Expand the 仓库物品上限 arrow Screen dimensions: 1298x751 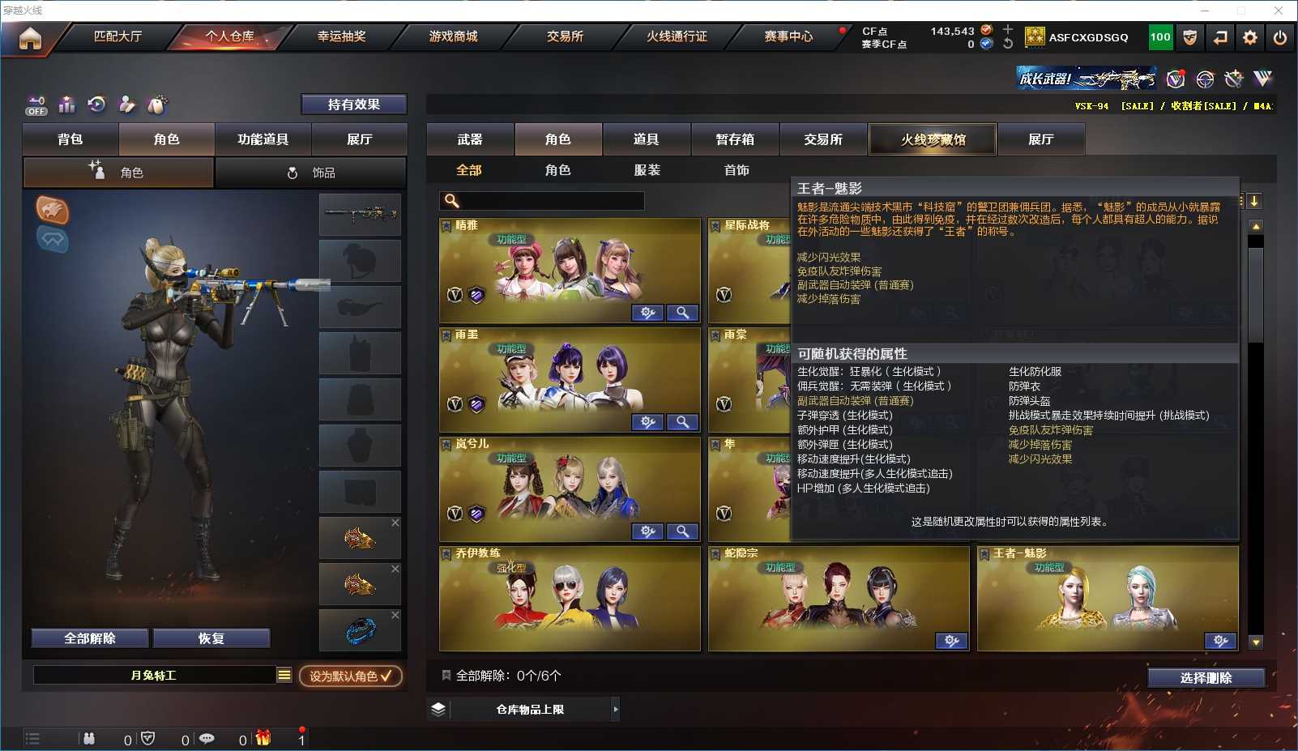[616, 709]
